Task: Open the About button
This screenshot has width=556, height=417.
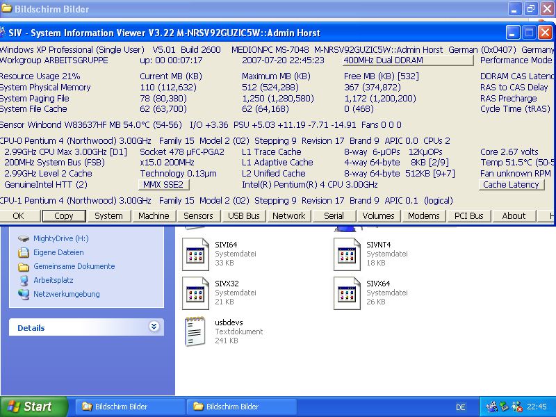Action: pos(514,216)
